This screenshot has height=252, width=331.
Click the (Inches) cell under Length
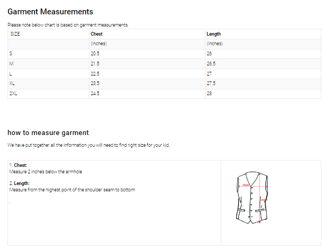(x=214, y=44)
